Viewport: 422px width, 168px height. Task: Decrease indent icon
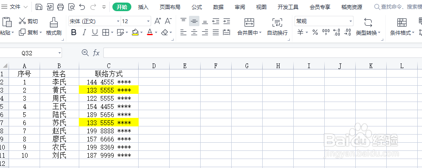[x=216, y=21]
